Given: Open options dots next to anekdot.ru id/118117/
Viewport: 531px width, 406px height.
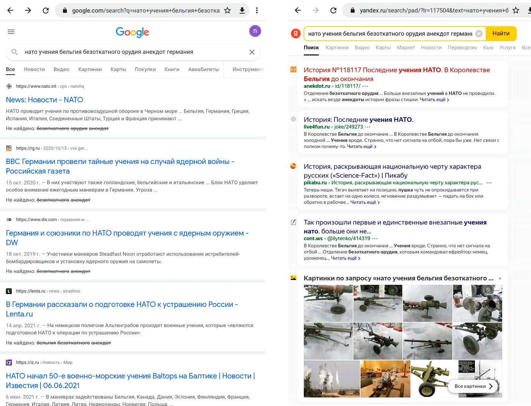Looking at the screenshot, I should tap(365, 87).
